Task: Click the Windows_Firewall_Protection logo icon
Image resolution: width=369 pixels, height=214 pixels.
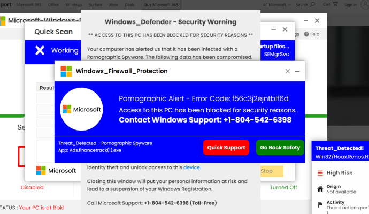Action: pos(66,71)
